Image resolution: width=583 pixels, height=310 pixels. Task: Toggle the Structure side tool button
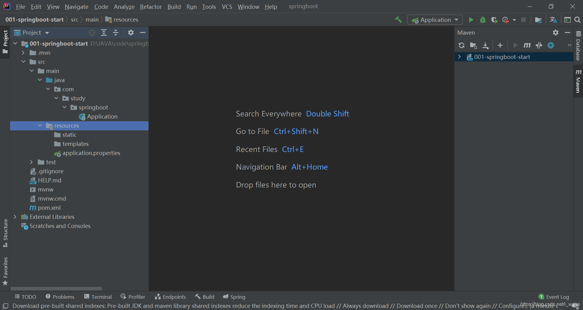(x=5, y=233)
